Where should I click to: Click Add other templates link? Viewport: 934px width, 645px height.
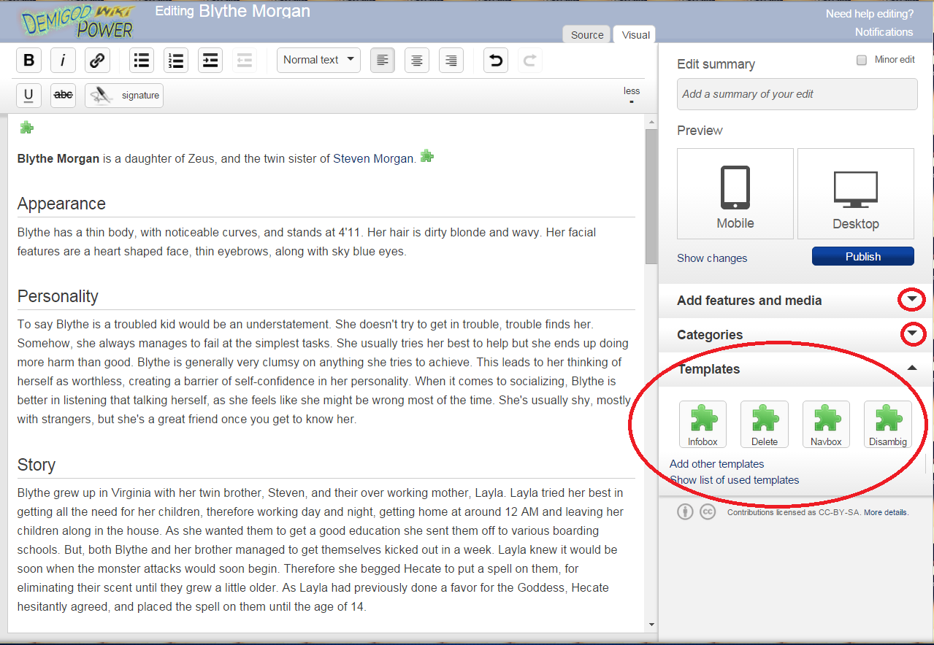point(717,464)
